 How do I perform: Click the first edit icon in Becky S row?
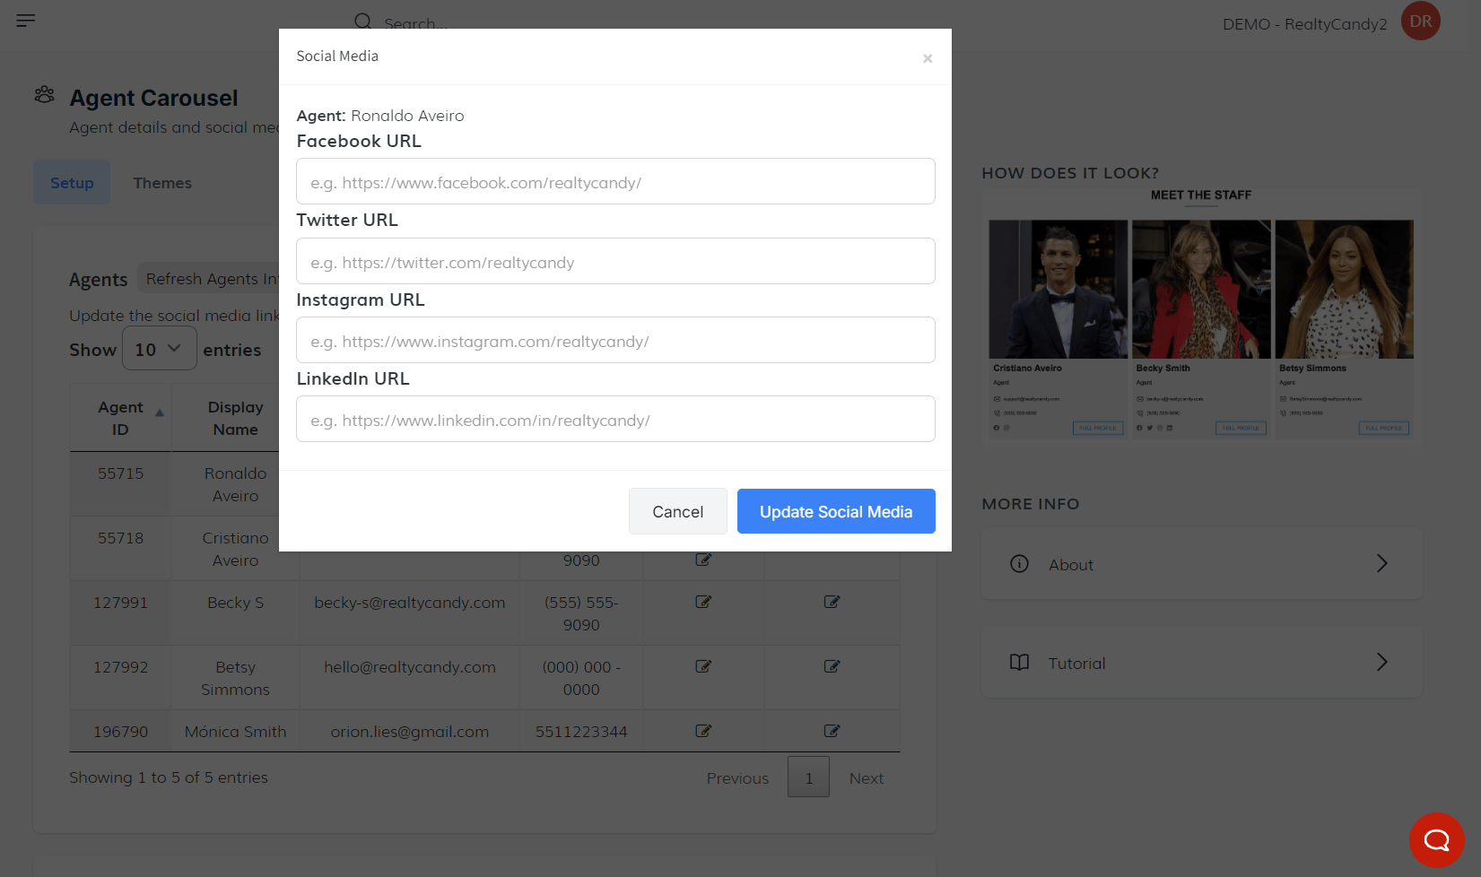(703, 602)
